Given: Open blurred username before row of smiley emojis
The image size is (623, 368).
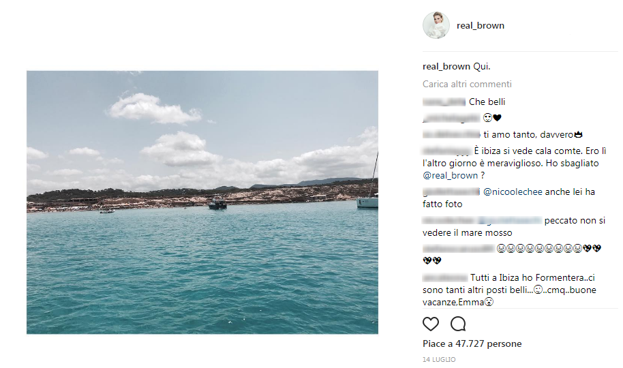Looking at the screenshot, I should click(458, 249).
